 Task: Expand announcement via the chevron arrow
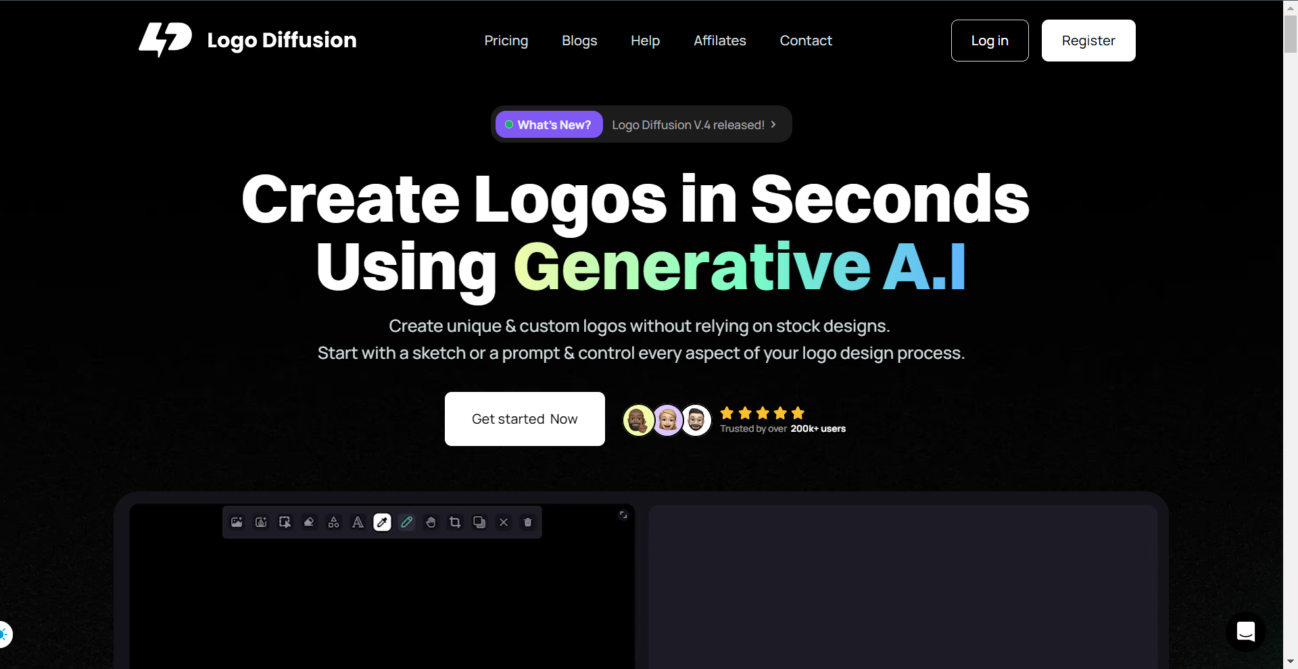pyautogui.click(x=773, y=124)
